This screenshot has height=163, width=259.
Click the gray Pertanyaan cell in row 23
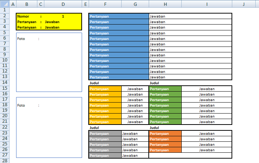click(x=105, y=134)
